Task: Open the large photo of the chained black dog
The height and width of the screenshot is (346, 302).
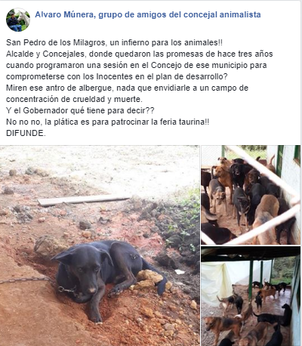Action: pyautogui.click(x=100, y=246)
